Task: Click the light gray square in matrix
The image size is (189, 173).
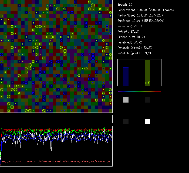Action: click(126, 100)
